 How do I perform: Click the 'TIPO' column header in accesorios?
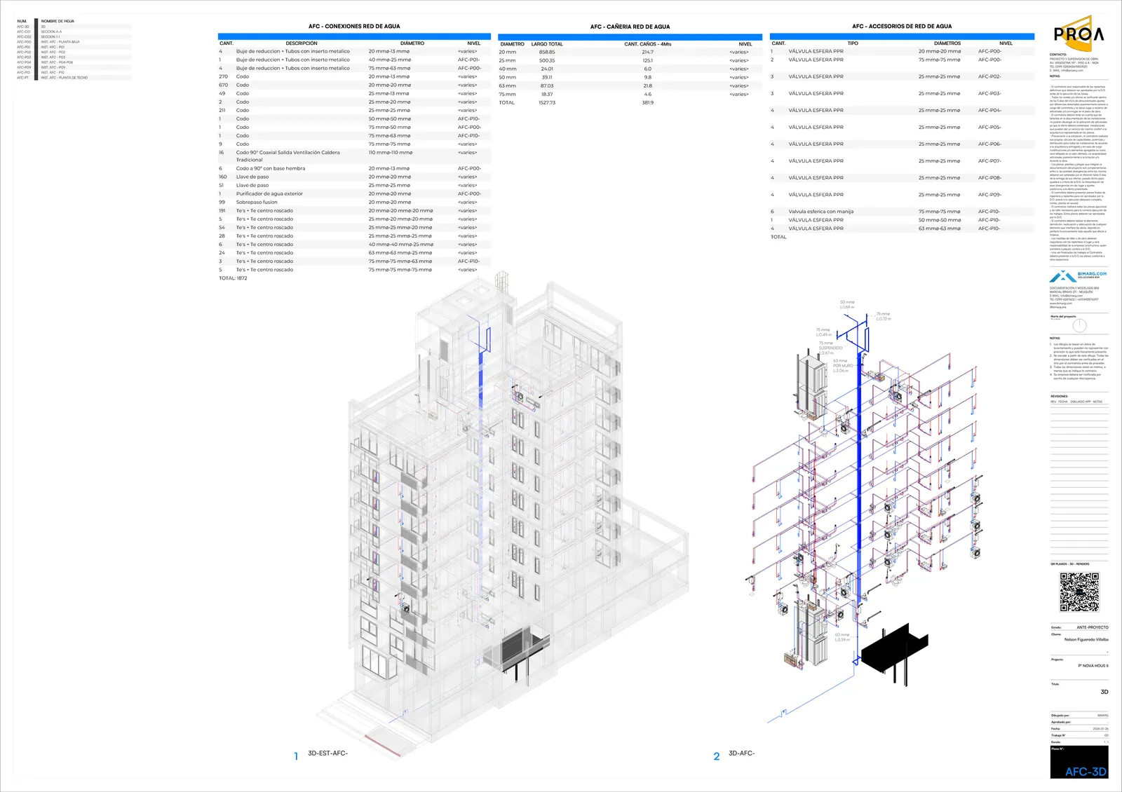pyautogui.click(x=853, y=43)
